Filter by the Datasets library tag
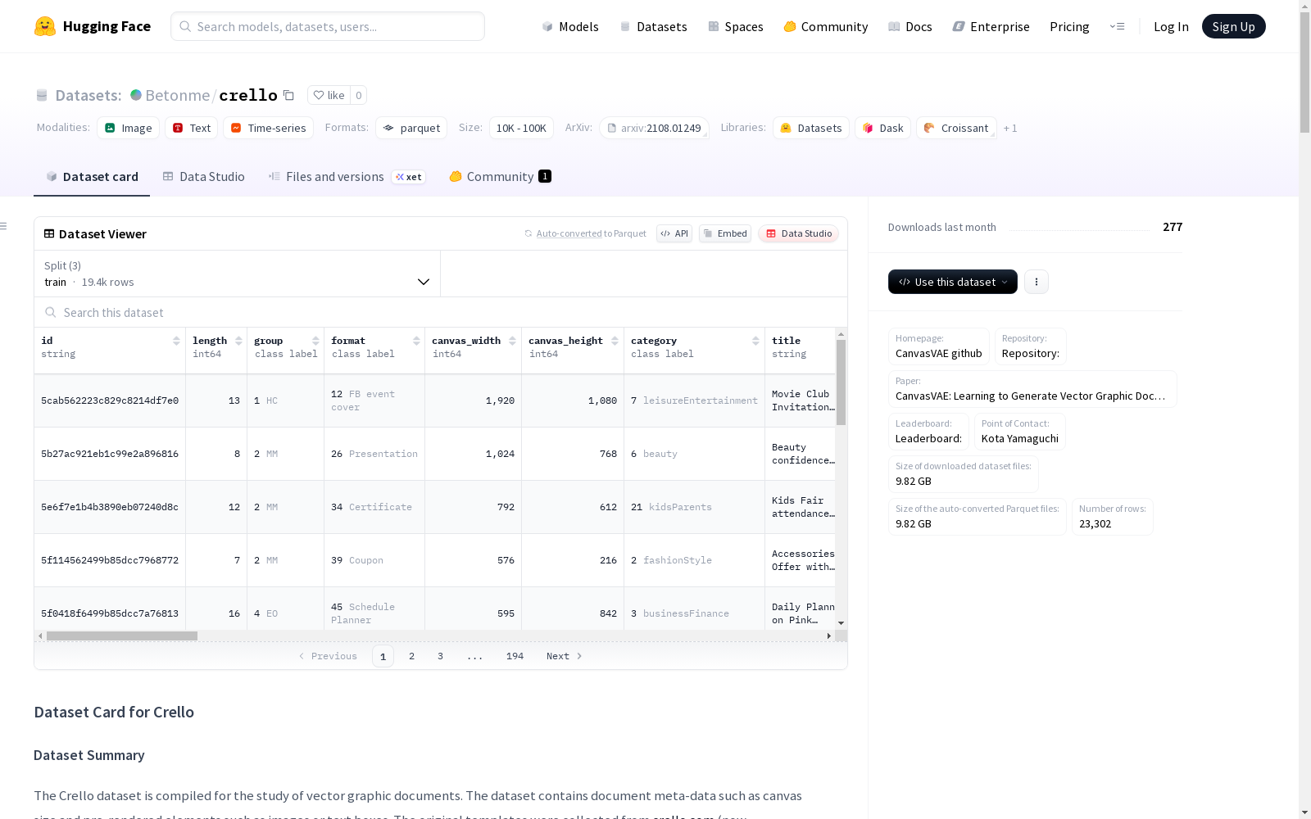 click(811, 128)
